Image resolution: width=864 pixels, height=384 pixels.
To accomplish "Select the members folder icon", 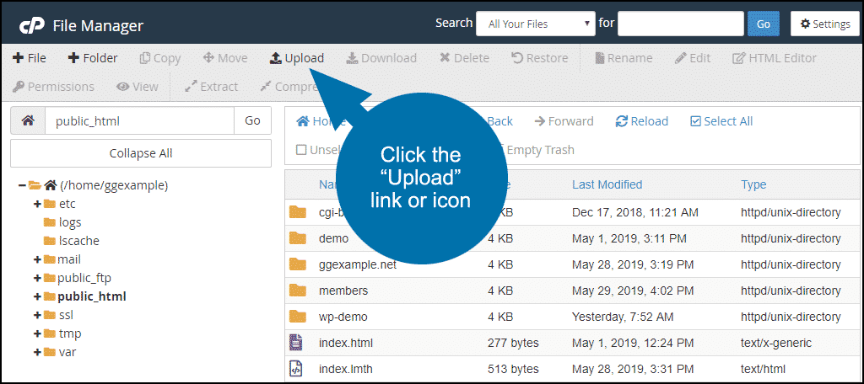I will point(298,290).
